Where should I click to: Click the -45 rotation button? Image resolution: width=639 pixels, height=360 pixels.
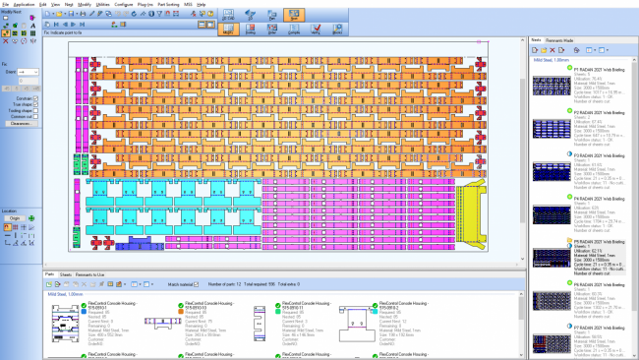7,89
